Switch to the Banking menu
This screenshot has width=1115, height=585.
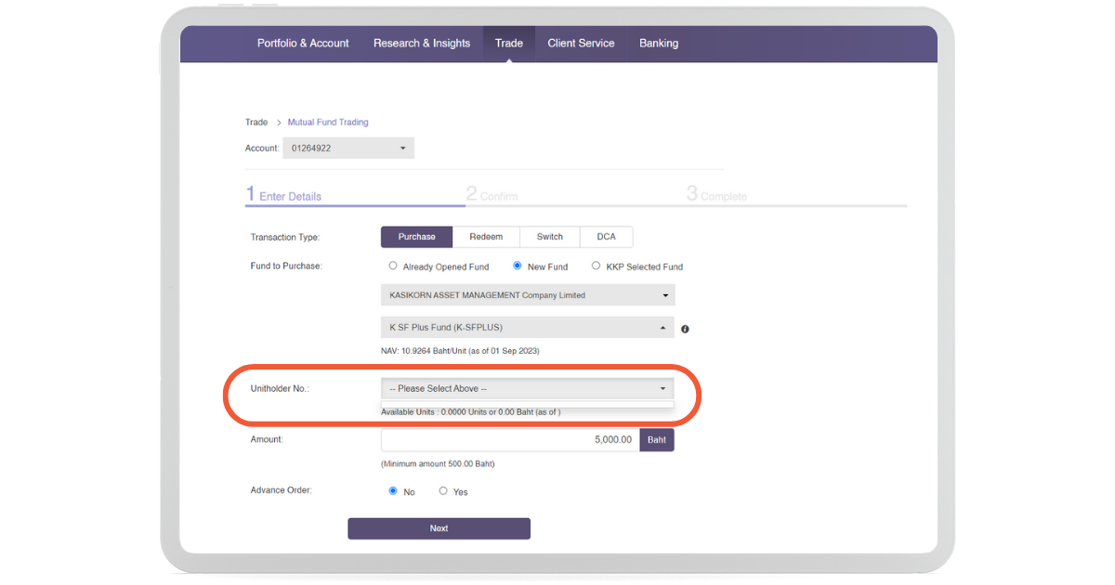(659, 44)
